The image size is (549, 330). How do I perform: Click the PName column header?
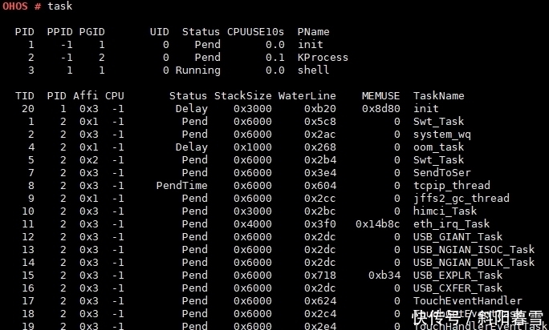pos(313,32)
